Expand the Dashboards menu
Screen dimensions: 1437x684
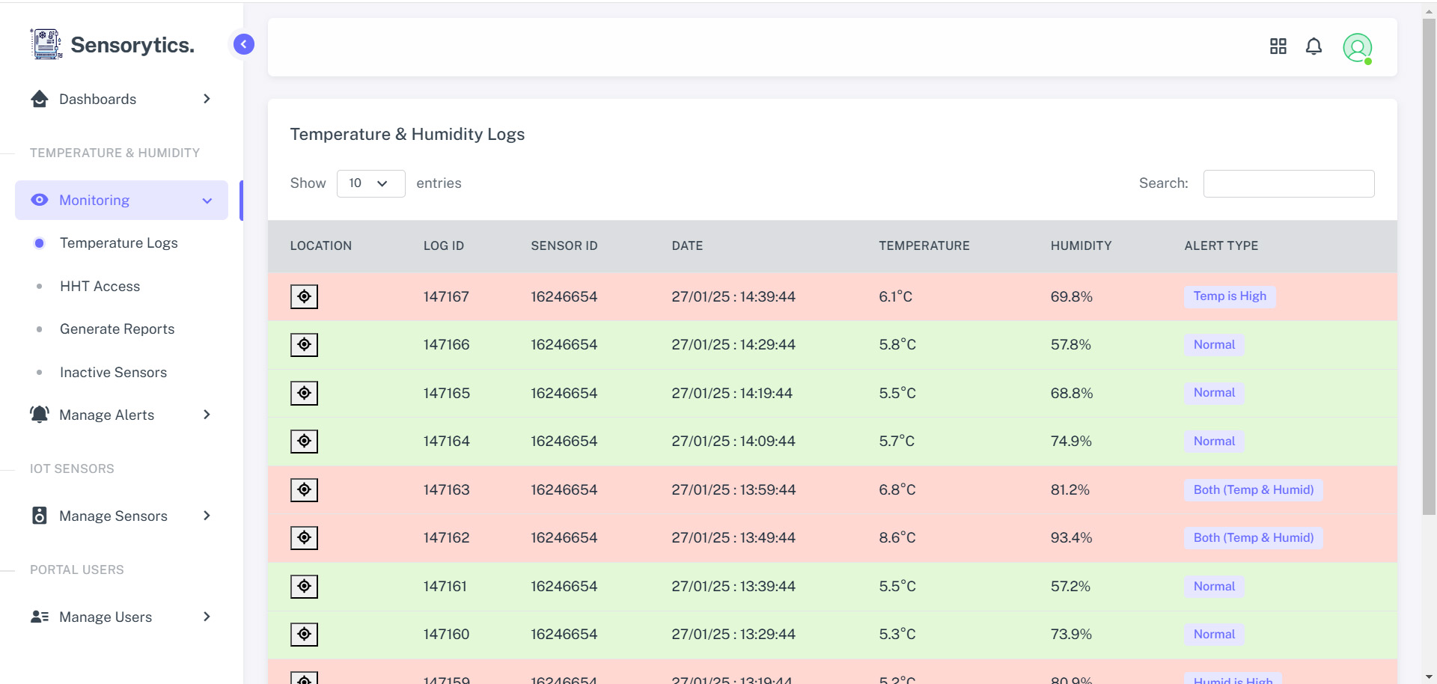point(121,100)
